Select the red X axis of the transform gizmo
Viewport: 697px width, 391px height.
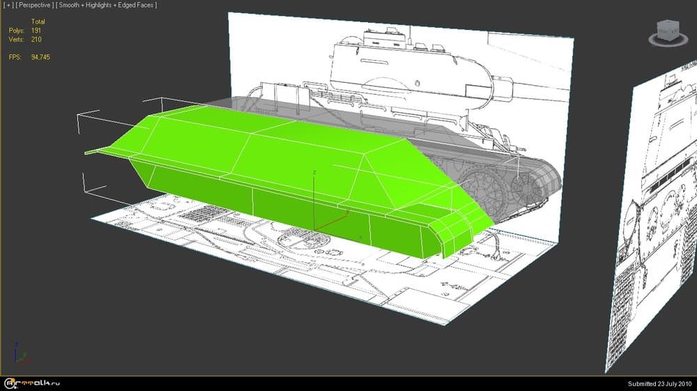click(x=335, y=221)
